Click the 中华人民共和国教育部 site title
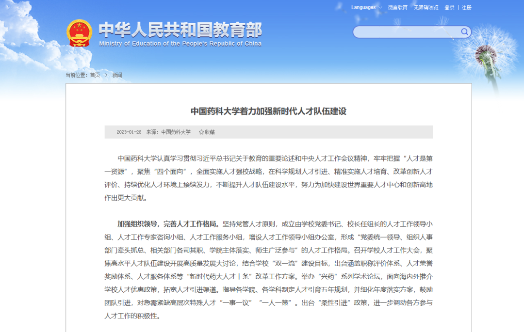Image resolution: width=524 pixels, height=332 pixels. tap(180, 30)
